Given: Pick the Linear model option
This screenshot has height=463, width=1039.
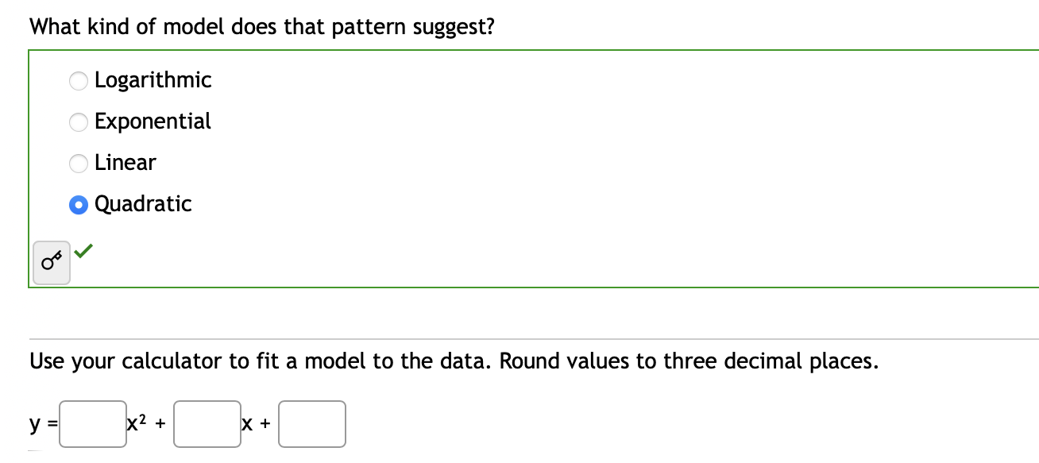Looking at the screenshot, I should click(78, 163).
